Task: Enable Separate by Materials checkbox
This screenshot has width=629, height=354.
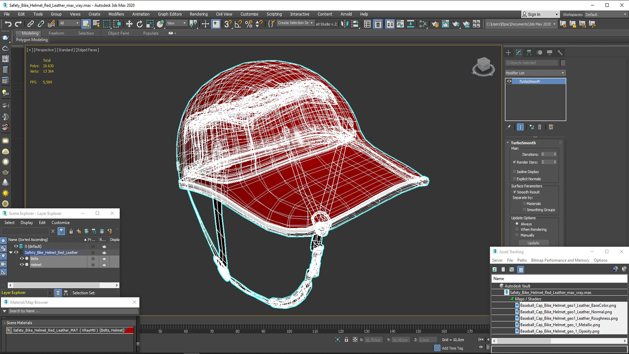Action: [524, 204]
